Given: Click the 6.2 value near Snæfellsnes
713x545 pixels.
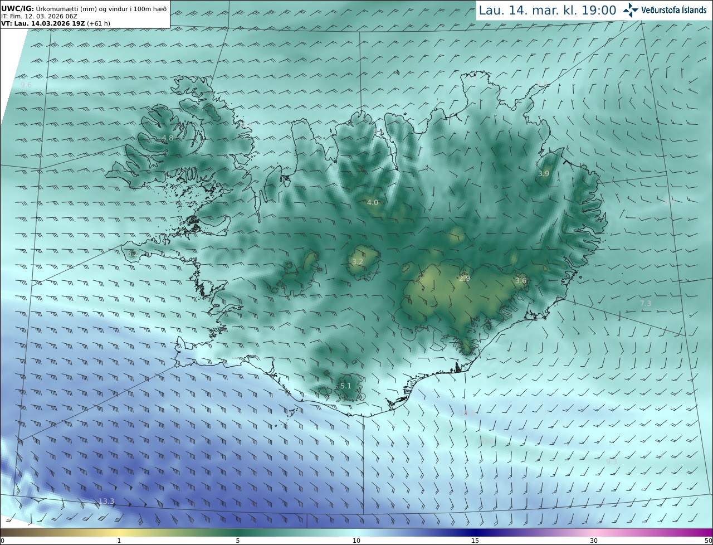Looking at the screenshot, I should (x=131, y=254).
